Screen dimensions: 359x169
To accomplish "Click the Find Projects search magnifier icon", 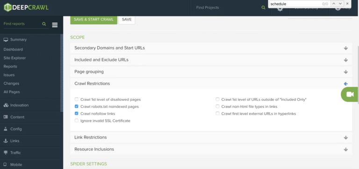I will click(263, 7).
